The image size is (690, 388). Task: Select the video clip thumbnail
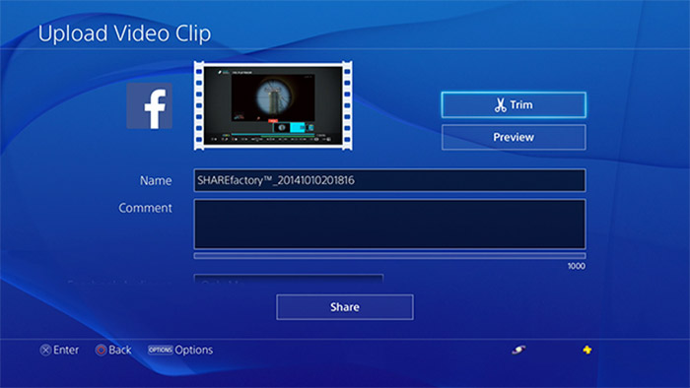[x=273, y=105]
